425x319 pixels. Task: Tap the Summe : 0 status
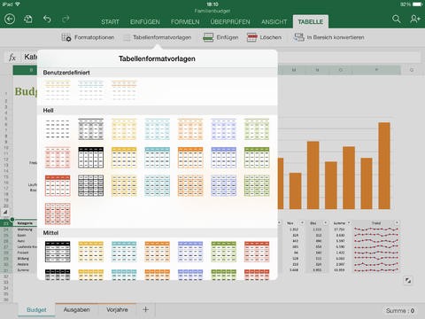(x=400, y=311)
